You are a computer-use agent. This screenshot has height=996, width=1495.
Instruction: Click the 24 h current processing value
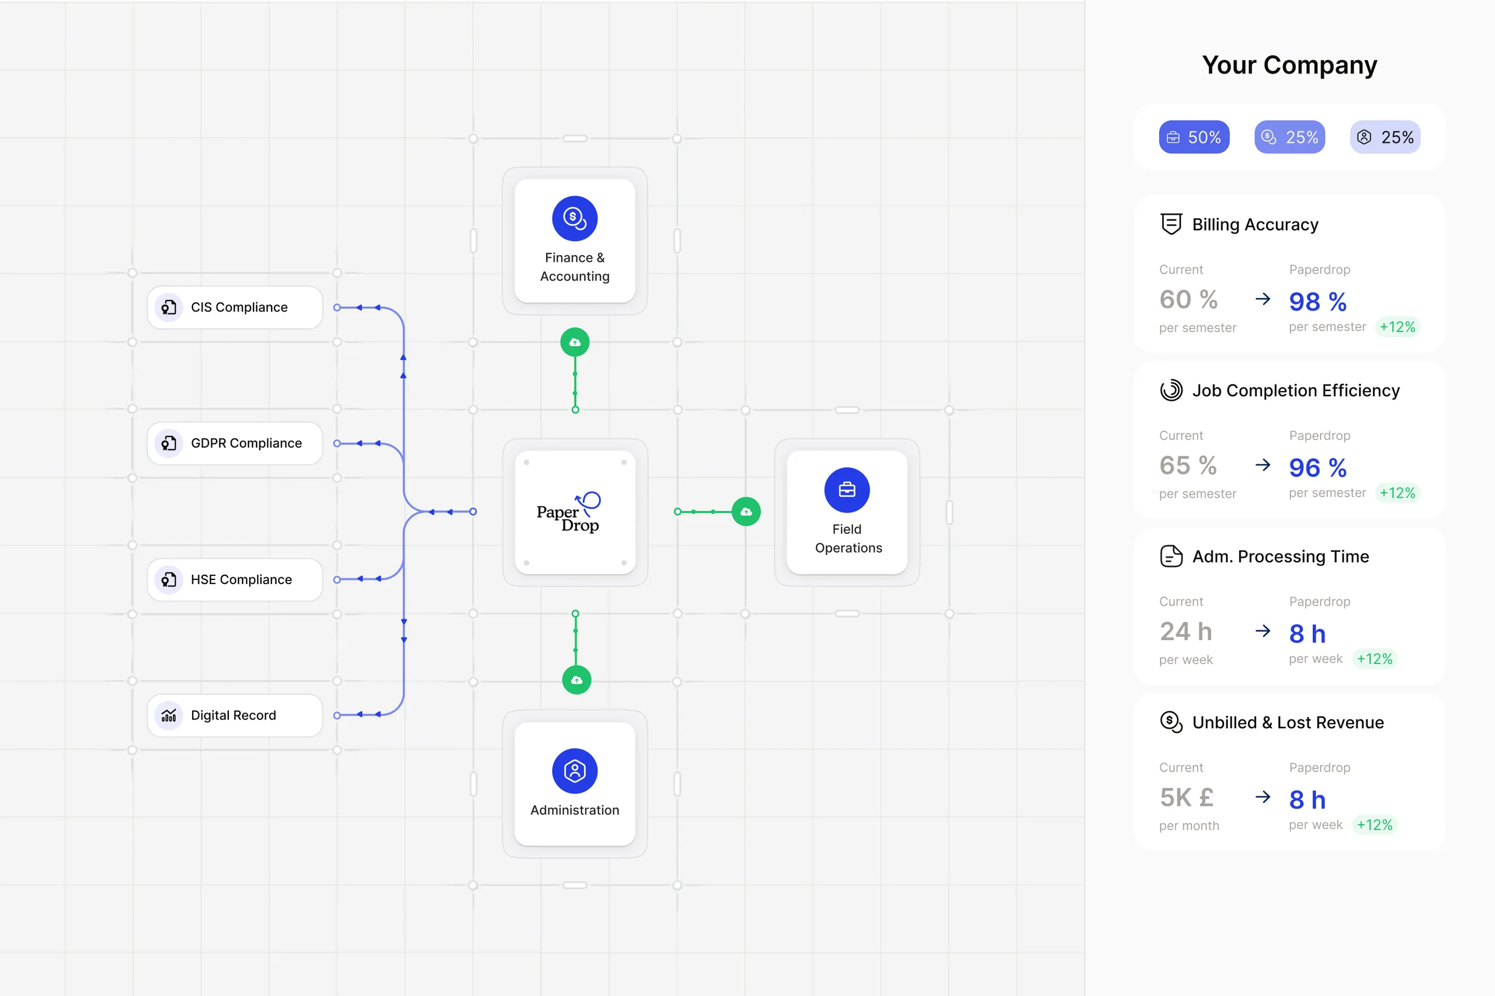(x=1185, y=631)
